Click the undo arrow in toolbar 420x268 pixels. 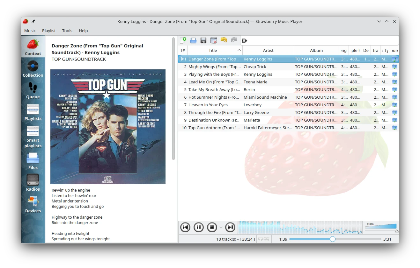pyautogui.click(x=224, y=40)
